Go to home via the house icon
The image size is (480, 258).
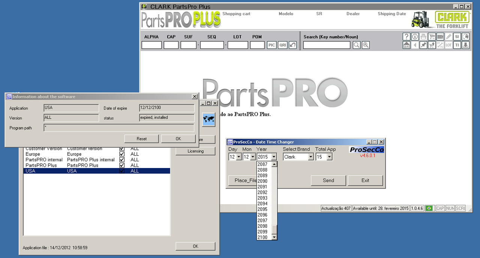[x=406, y=45]
